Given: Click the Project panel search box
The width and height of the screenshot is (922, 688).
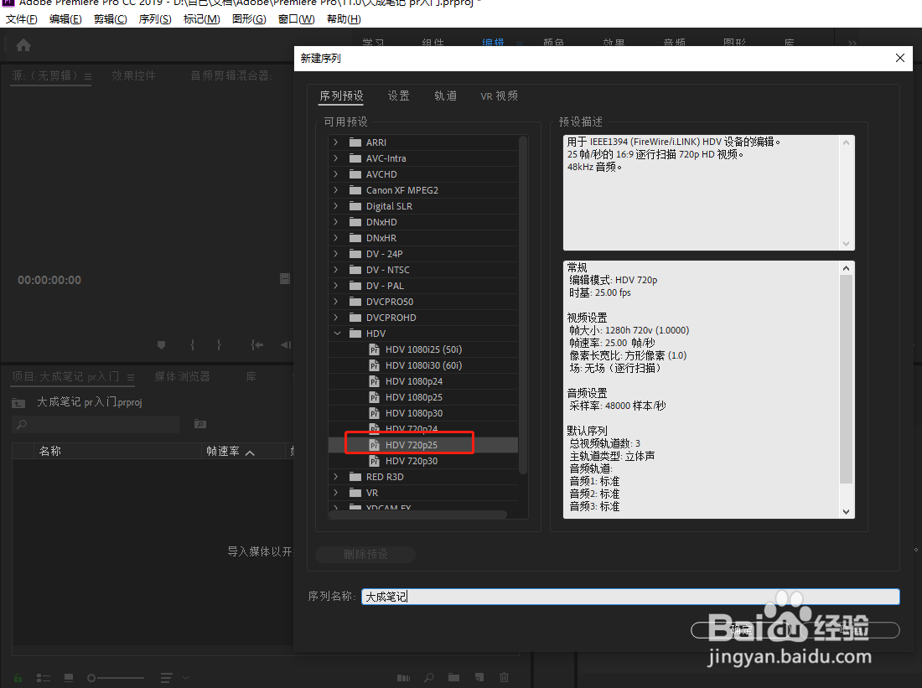Looking at the screenshot, I should [96, 424].
